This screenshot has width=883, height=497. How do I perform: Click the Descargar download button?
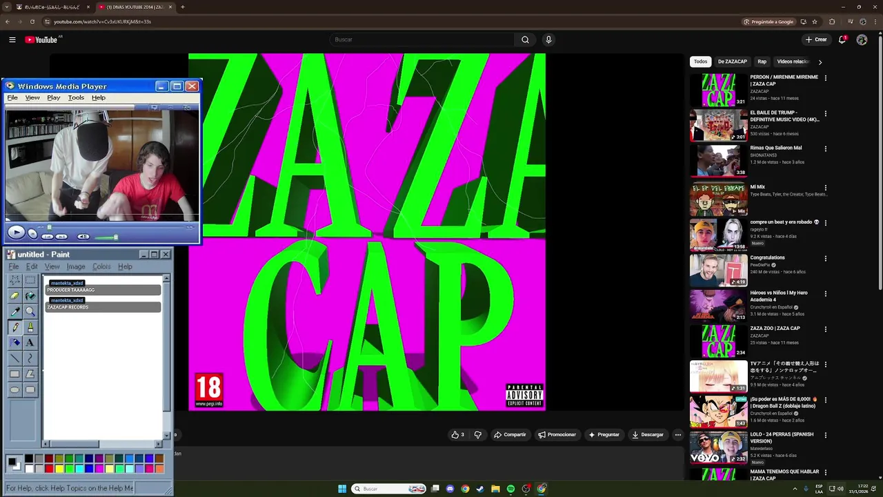pyautogui.click(x=647, y=435)
